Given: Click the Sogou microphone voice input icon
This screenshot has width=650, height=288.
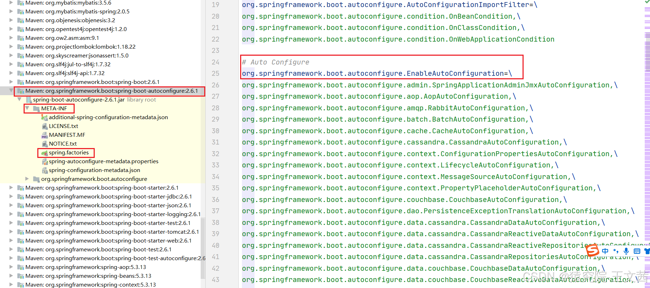Looking at the screenshot, I should (x=626, y=251).
